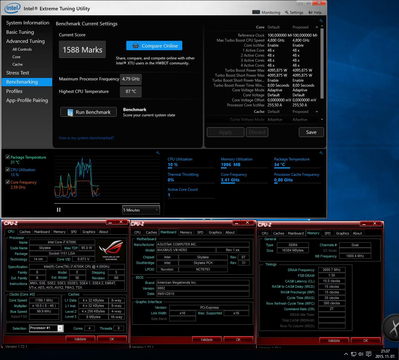Click the wrench icon above the graph panel
399x360 pixels.
(x=158, y=153)
